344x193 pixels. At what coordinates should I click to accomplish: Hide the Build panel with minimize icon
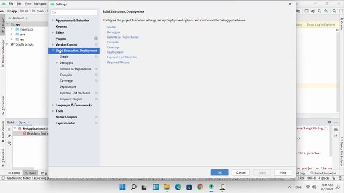point(336,122)
